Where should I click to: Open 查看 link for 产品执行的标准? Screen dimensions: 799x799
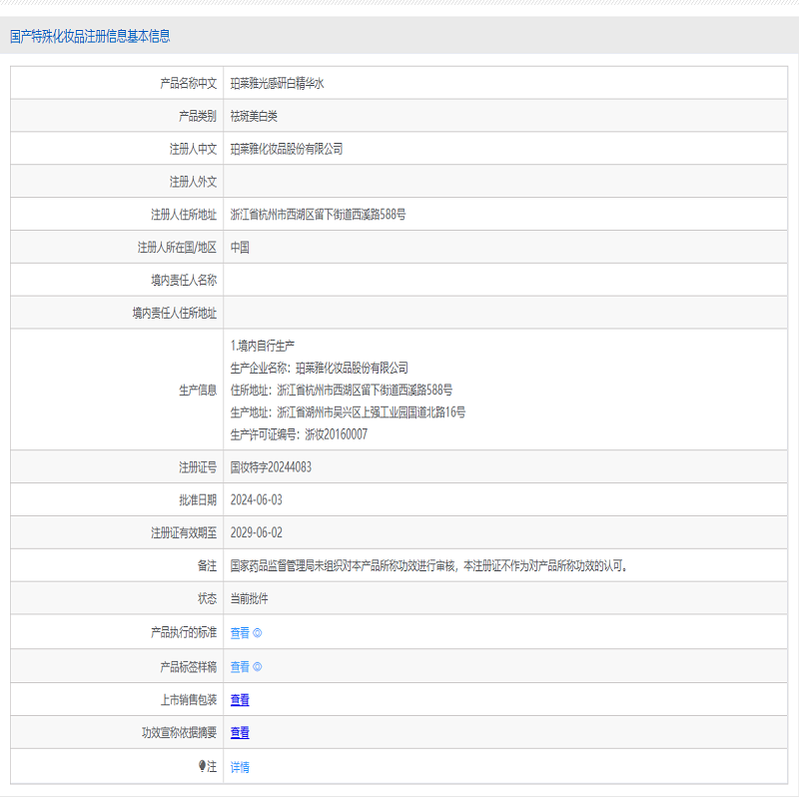pos(240,633)
